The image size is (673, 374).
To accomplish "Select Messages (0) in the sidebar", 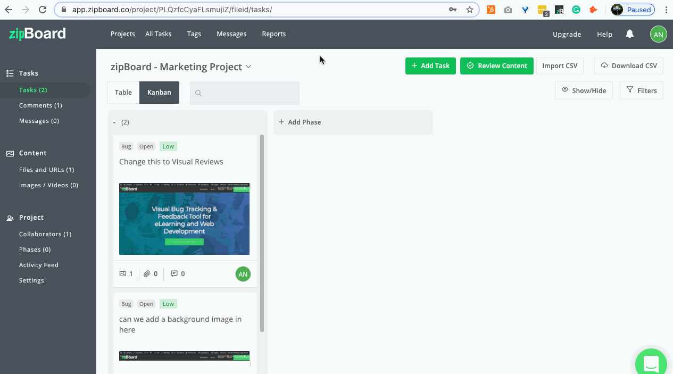I will point(39,121).
